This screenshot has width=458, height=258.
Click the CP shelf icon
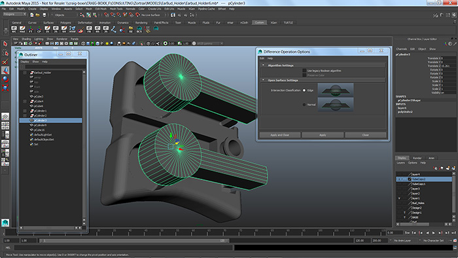[x=39, y=29]
